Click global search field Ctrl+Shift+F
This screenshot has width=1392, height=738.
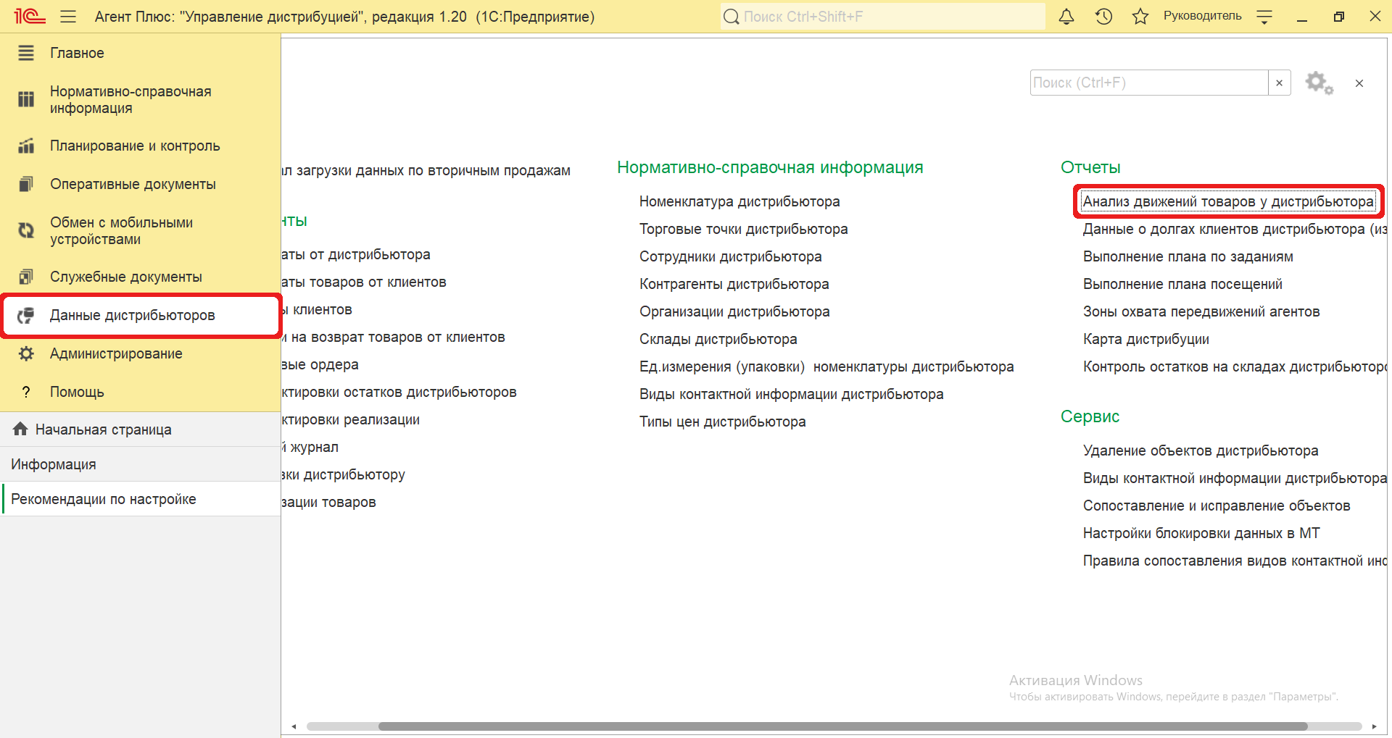tap(883, 16)
